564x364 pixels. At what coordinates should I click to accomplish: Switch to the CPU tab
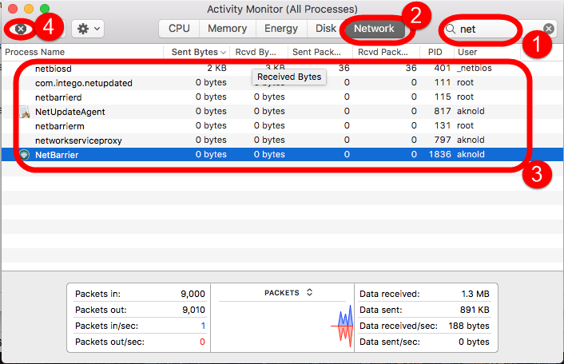(179, 29)
